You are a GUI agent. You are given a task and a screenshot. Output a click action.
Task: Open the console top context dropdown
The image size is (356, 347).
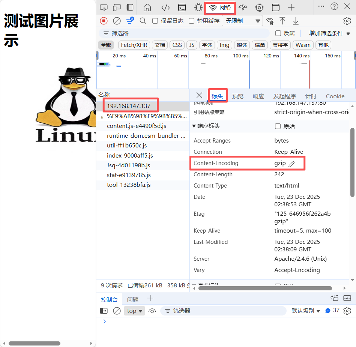pyautogui.click(x=134, y=311)
